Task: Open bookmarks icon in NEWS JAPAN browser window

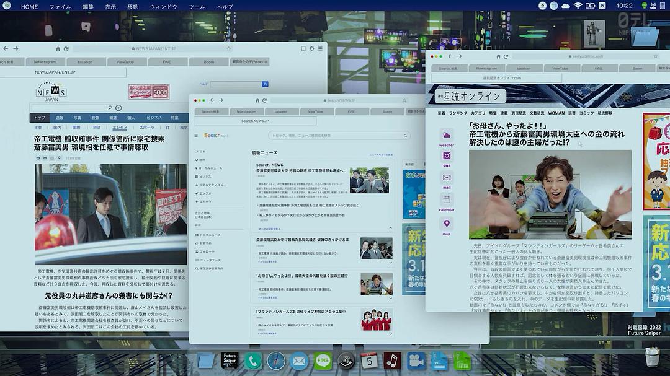Action: pos(303,49)
